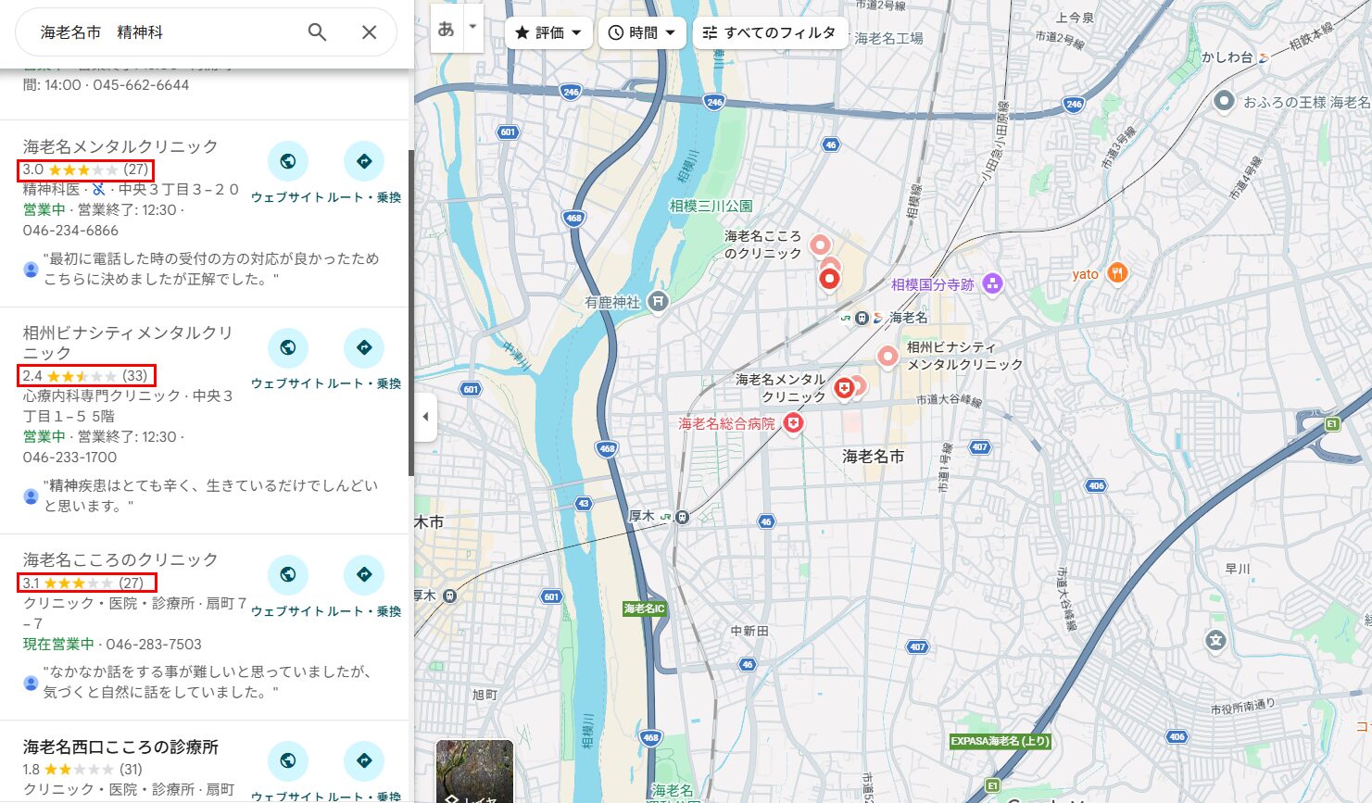1372x803 pixels.
Task: Click the search magnifier icon
Action: point(317,32)
